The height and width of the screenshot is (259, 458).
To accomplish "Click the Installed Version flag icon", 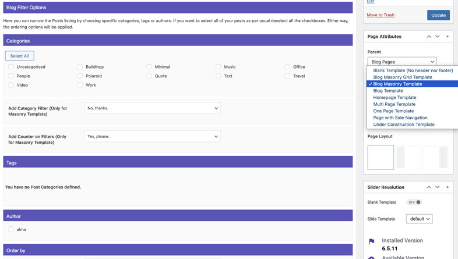I will pyautogui.click(x=372, y=241).
